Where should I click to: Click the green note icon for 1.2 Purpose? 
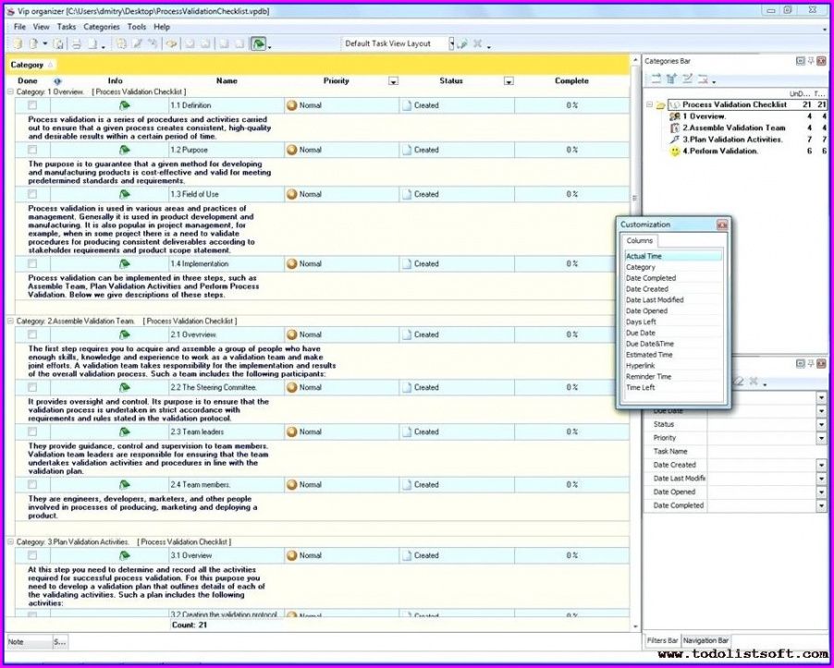point(124,150)
